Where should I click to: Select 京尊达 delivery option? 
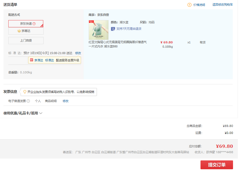pyautogui.click(x=26, y=31)
